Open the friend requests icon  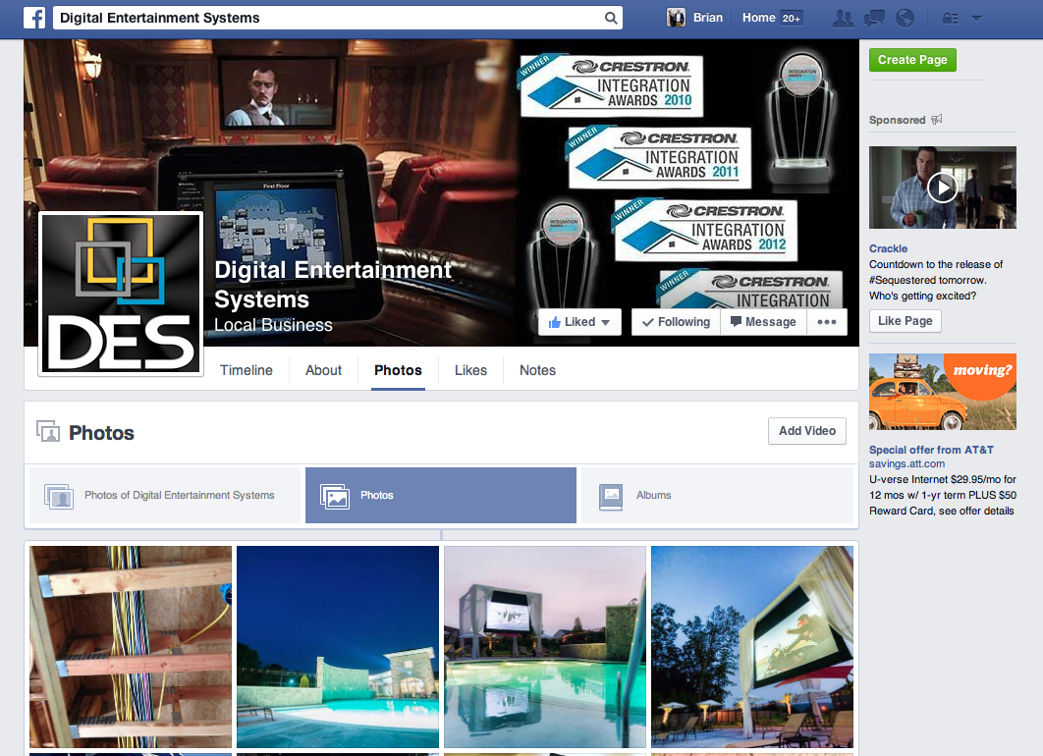[x=842, y=18]
